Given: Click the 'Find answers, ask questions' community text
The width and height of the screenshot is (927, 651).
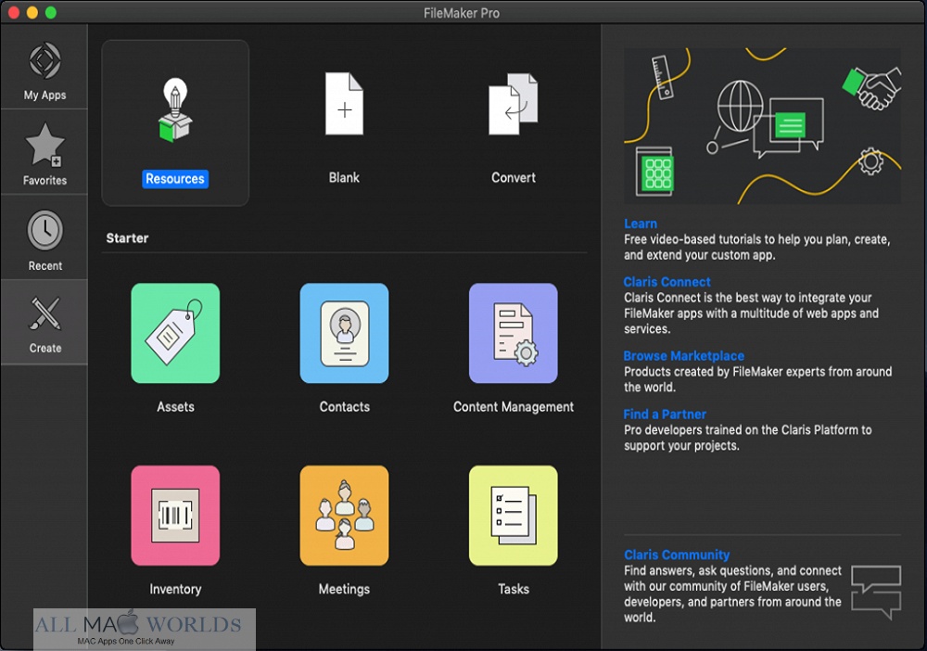Looking at the screenshot, I should [732, 594].
